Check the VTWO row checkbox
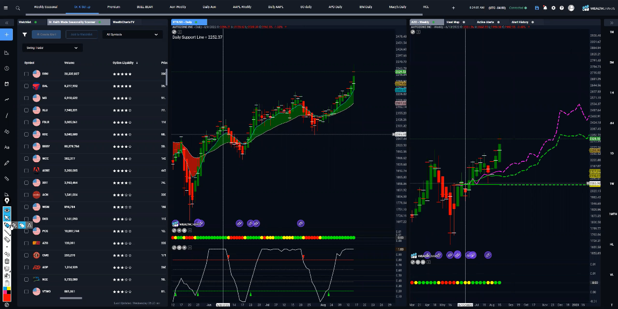The image size is (618, 309). click(x=26, y=292)
